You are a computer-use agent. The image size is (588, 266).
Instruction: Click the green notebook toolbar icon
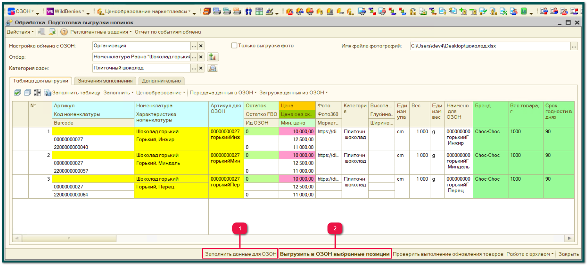[524, 11]
